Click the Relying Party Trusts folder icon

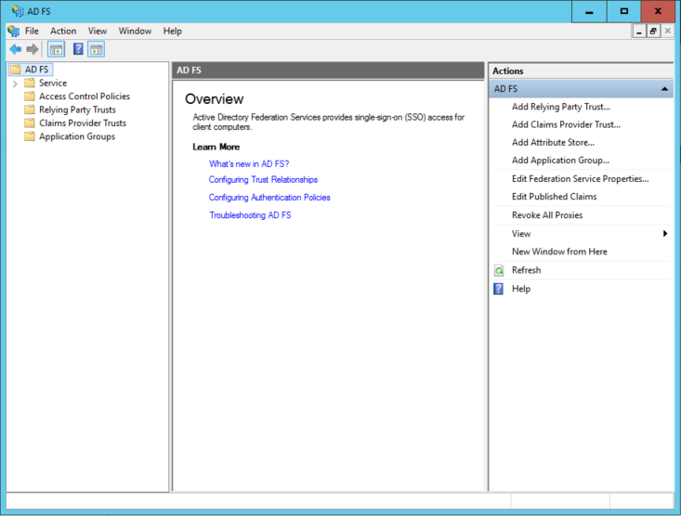[x=30, y=110]
